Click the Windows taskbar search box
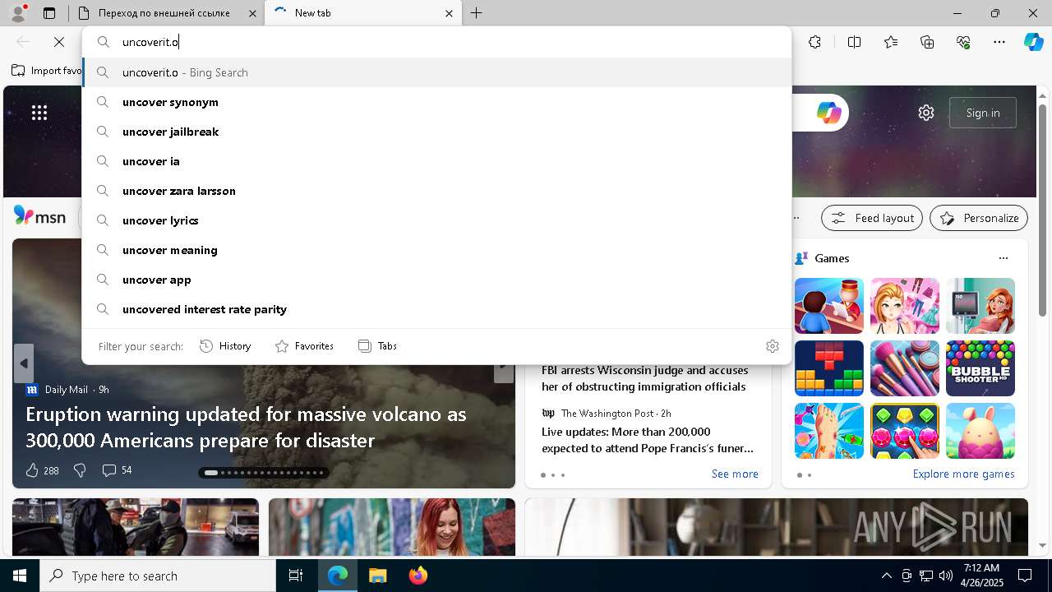 (158, 576)
